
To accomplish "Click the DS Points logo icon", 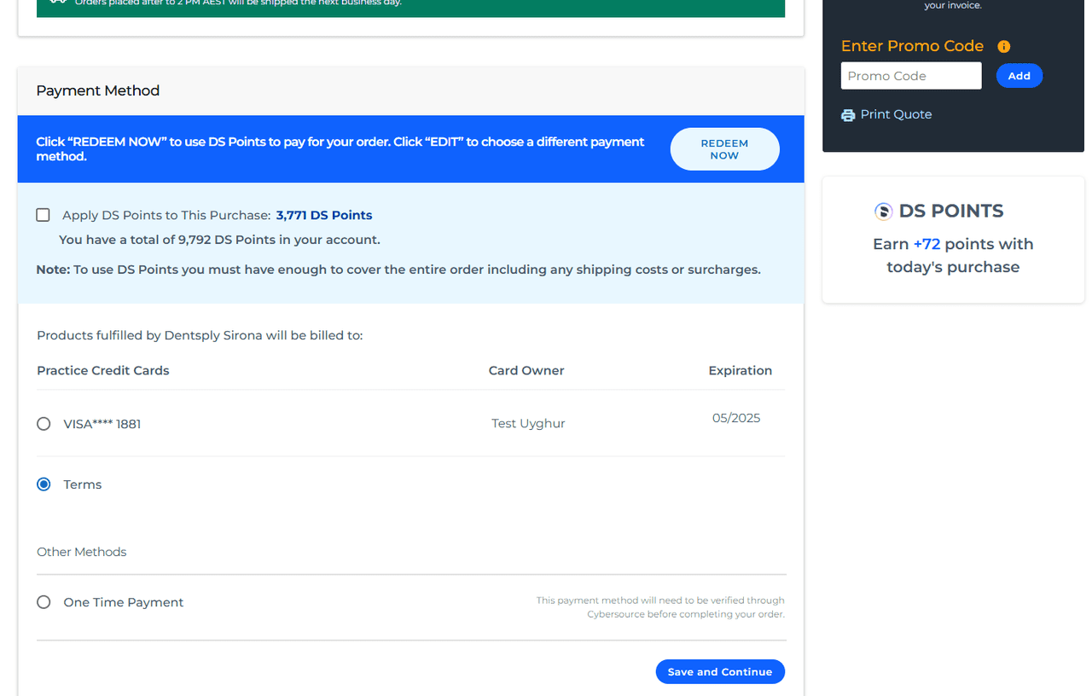I will click(883, 212).
